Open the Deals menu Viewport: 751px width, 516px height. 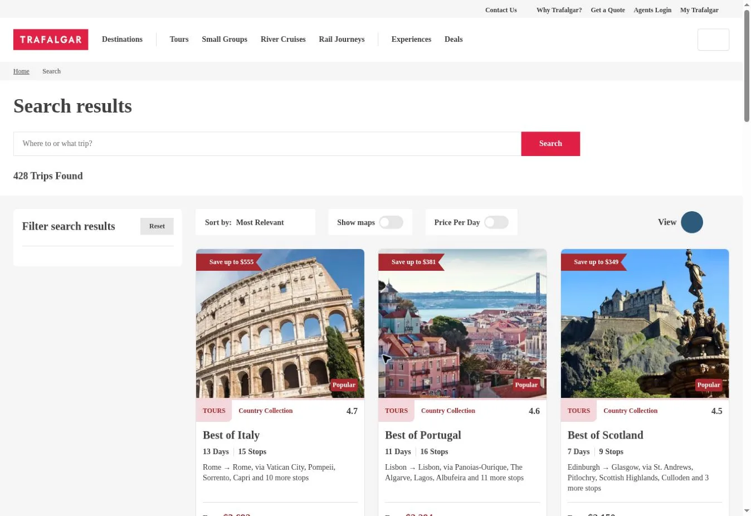point(453,40)
